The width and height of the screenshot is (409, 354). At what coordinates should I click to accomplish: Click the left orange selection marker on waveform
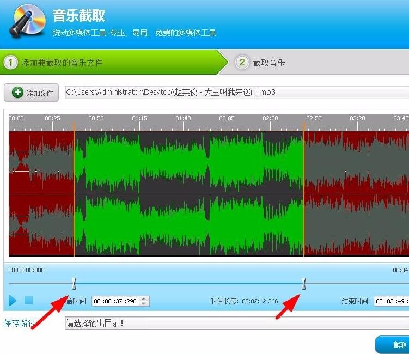coord(74,191)
